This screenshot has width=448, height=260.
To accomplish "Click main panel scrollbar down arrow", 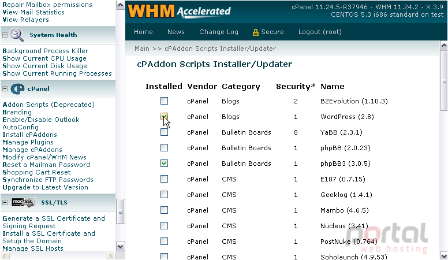I will point(444,255).
